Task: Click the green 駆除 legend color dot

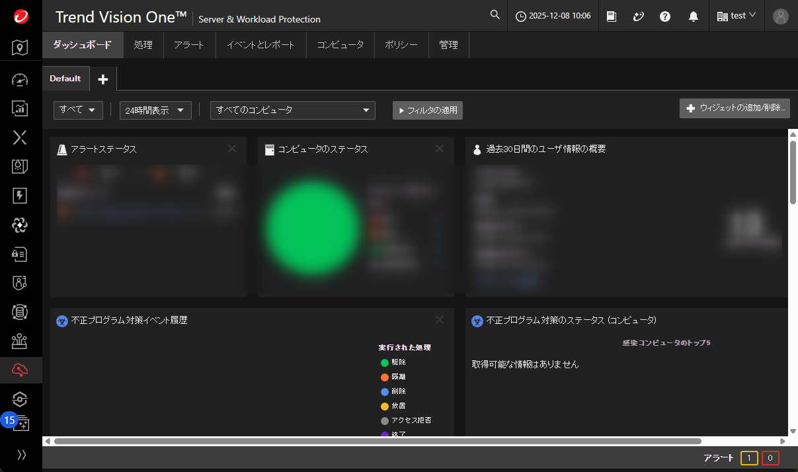Action: click(384, 362)
